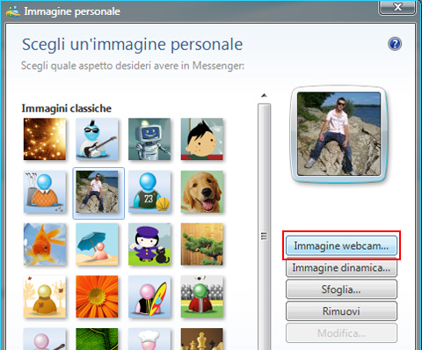Image resolution: width=422 pixels, height=350 pixels.
Task: Select the pink buddy in the bottom row
Action: click(45, 339)
